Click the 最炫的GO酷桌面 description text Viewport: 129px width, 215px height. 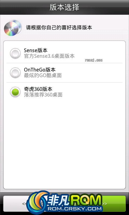(43, 76)
